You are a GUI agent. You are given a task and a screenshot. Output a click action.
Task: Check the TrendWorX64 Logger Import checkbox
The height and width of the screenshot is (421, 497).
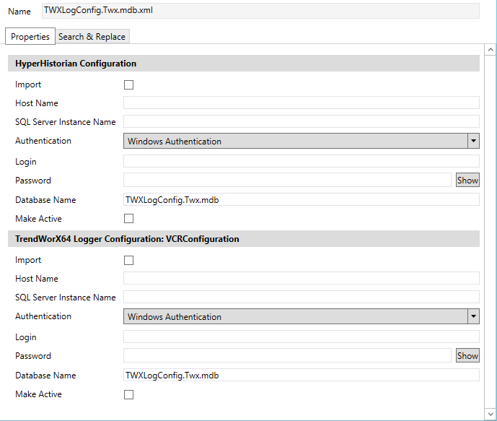point(129,260)
